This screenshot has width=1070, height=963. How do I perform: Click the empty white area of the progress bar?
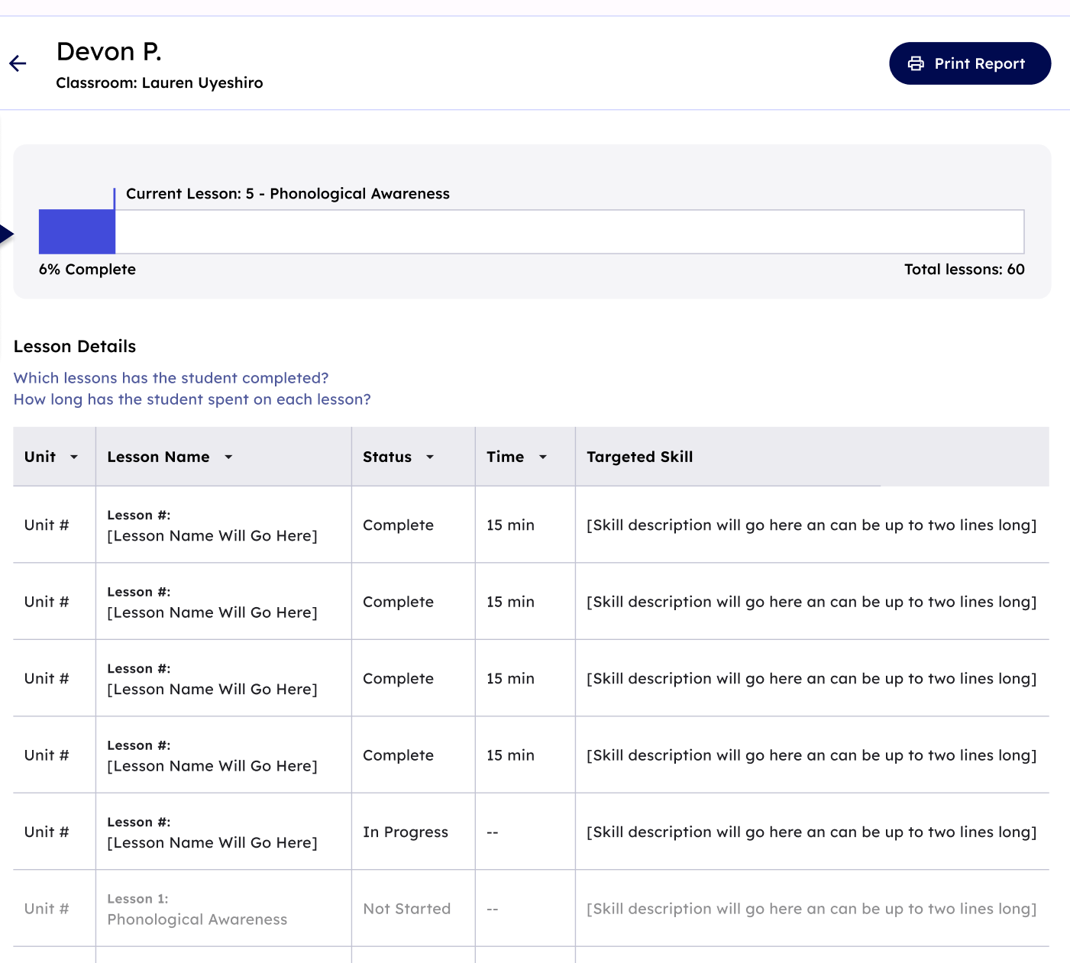pyautogui.click(x=568, y=231)
